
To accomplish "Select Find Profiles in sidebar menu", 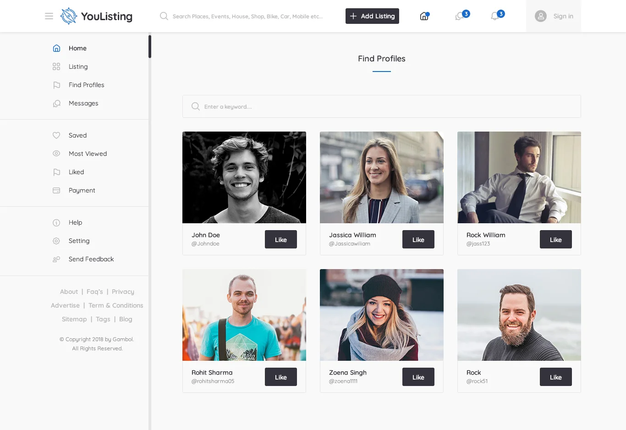I will click(x=86, y=85).
